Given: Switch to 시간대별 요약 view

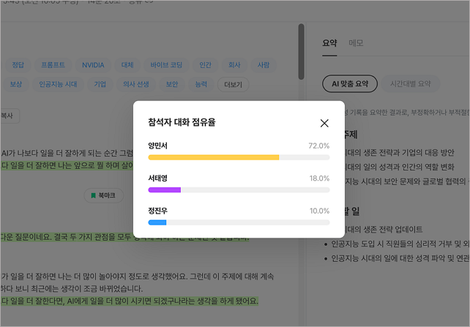Looking at the screenshot, I should (410, 83).
